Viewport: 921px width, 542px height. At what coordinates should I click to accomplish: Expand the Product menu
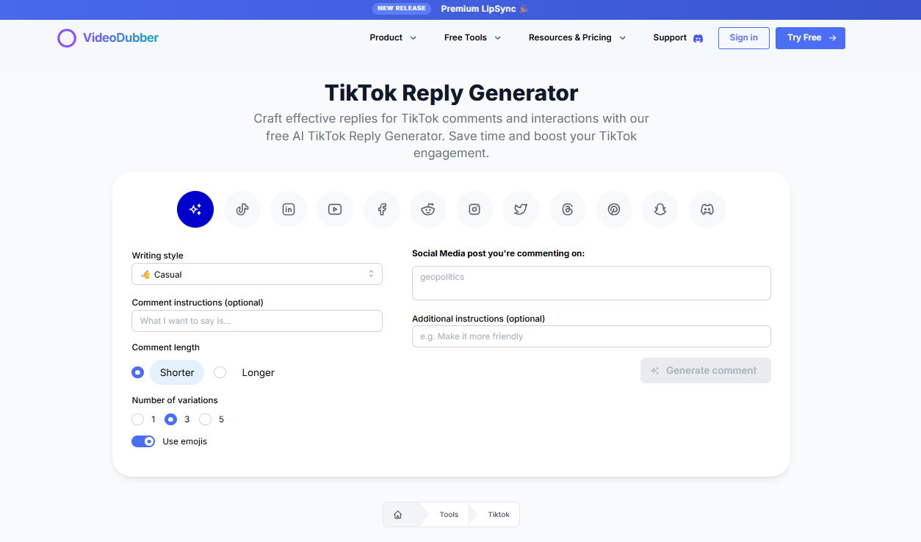point(393,37)
